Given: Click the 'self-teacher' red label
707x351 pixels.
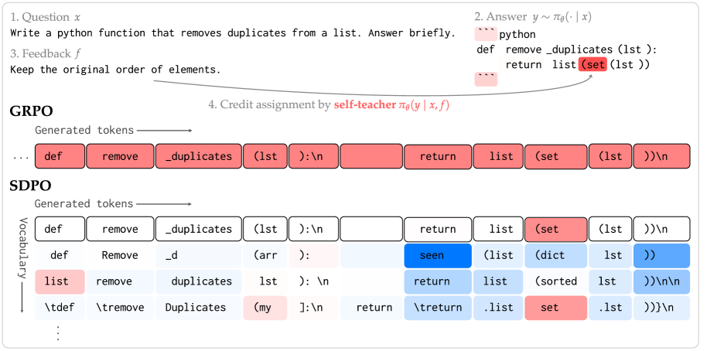Looking at the screenshot, I should coord(366,104).
